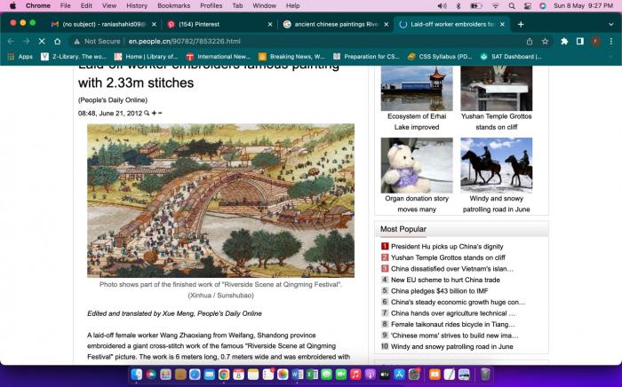Close the Pinterest tab
The height and width of the screenshot is (387, 622).
click(x=270, y=24)
